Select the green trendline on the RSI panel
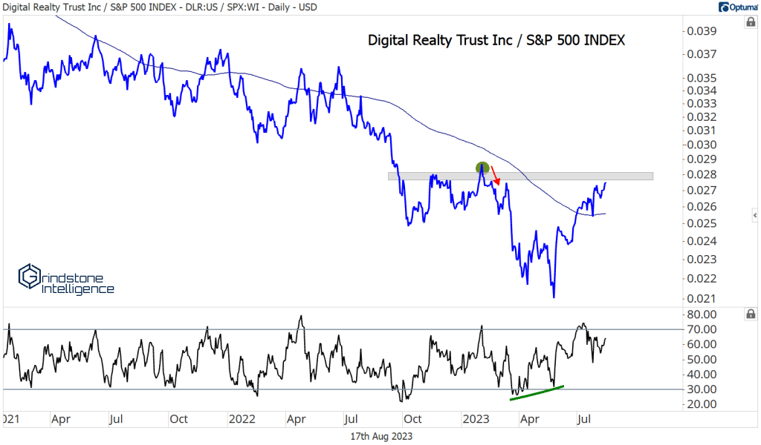The height and width of the screenshot is (445, 761). 537,392
